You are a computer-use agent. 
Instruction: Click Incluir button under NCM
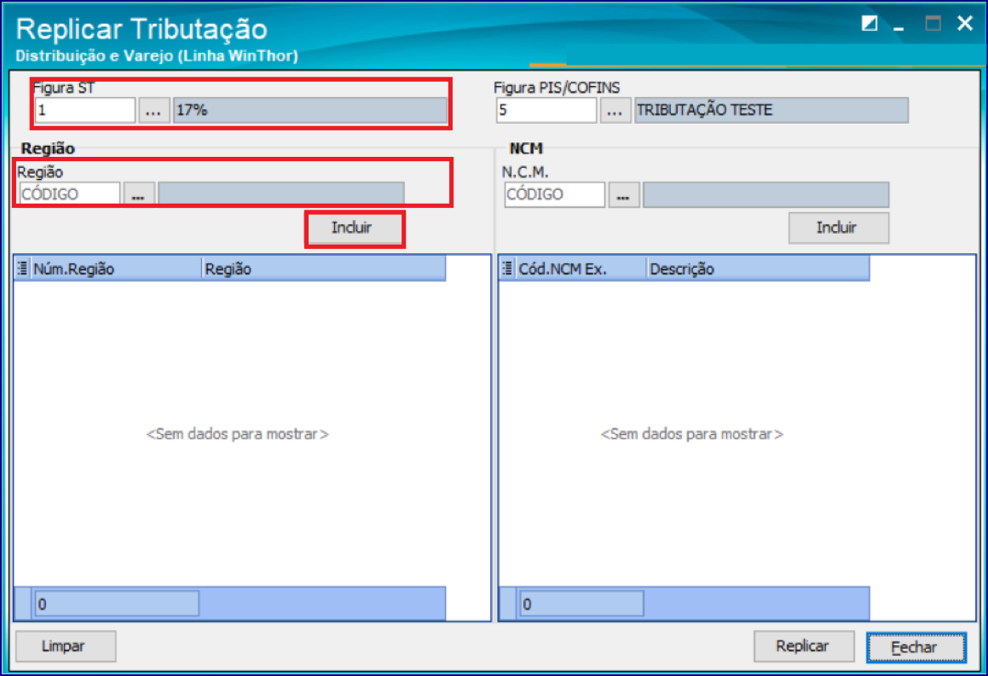839,228
